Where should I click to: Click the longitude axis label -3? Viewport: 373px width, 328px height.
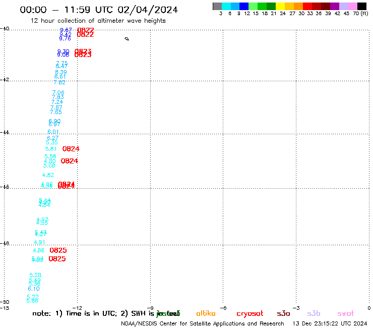point(296,308)
